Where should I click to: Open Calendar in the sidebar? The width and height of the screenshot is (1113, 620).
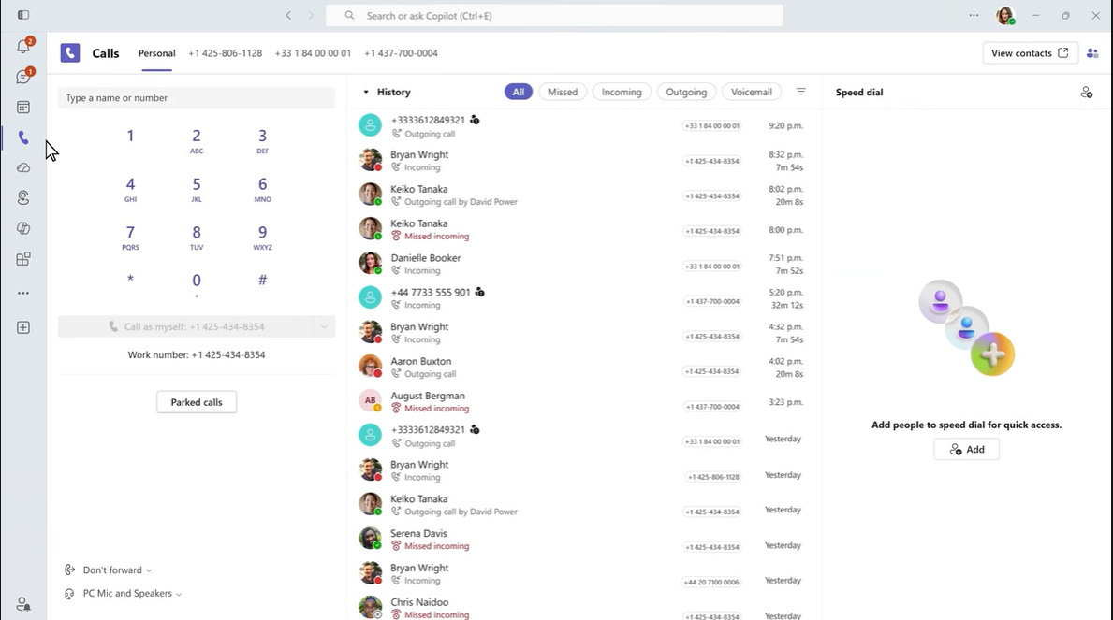pyautogui.click(x=23, y=108)
